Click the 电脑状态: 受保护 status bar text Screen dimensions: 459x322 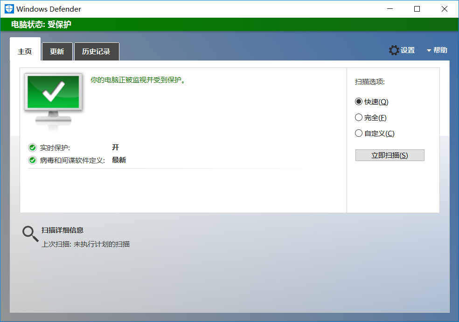[41, 25]
